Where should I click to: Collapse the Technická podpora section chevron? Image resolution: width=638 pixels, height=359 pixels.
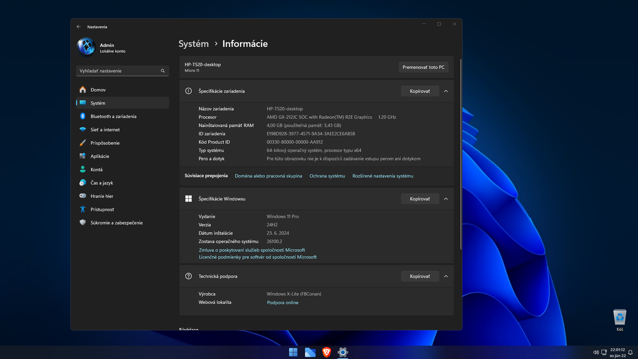click(446, 276)
